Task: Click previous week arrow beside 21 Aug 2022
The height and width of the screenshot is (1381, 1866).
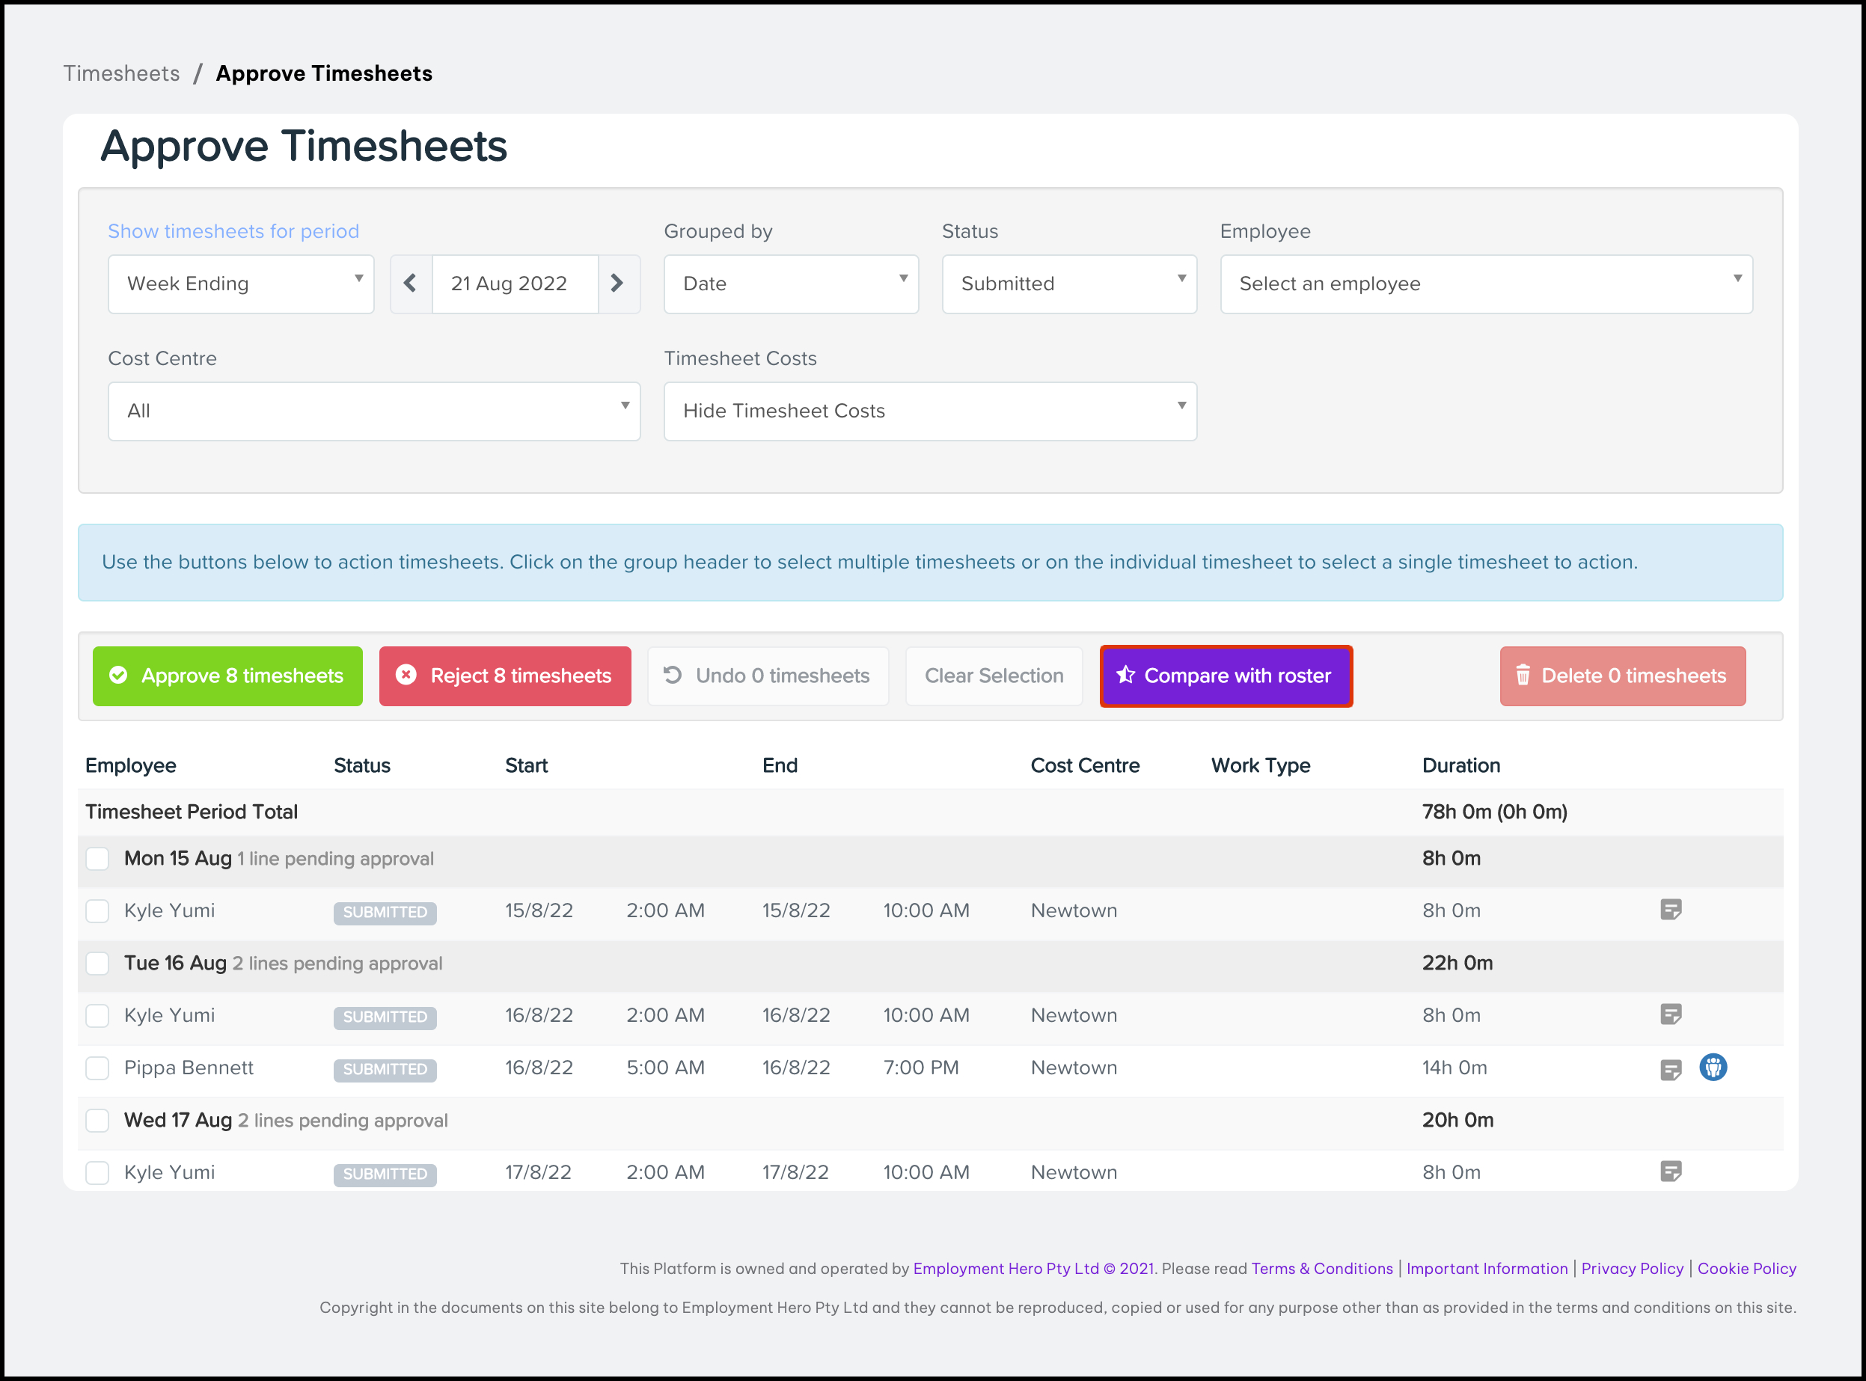Action: click(x=411, y=284)
